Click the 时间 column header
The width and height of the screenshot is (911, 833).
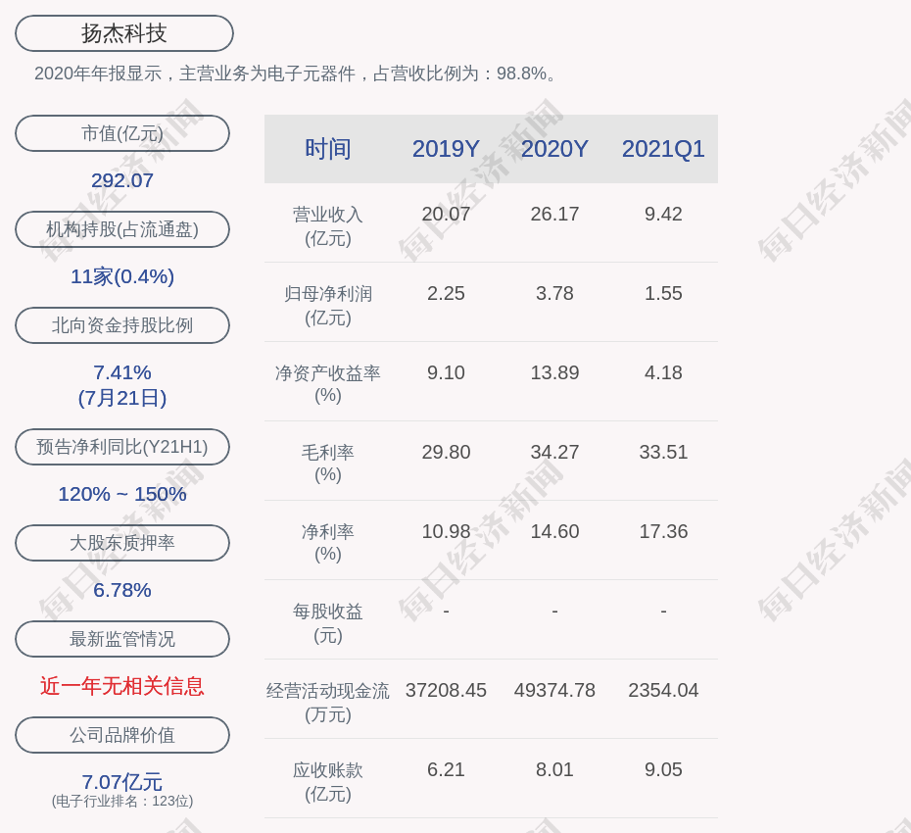tap(328, 149)
